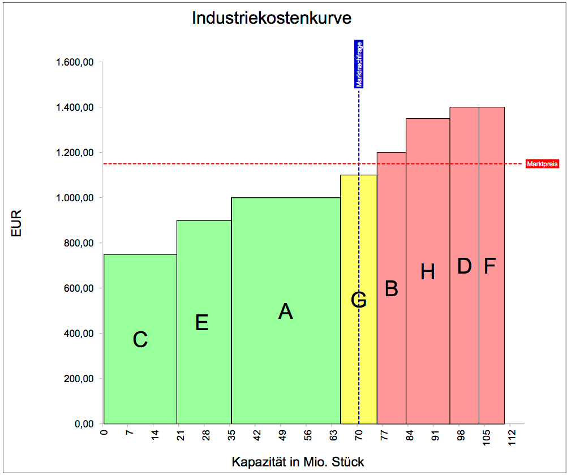Click the red Marktpreis label

(x=543, y=164)
